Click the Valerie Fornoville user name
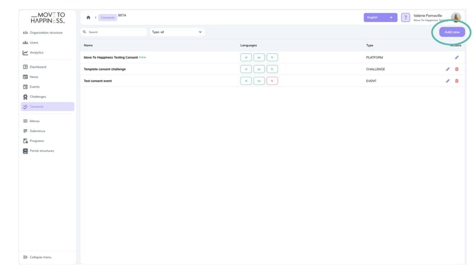The width and height of the screenshot is (474, 267). (x=427, y=15)
